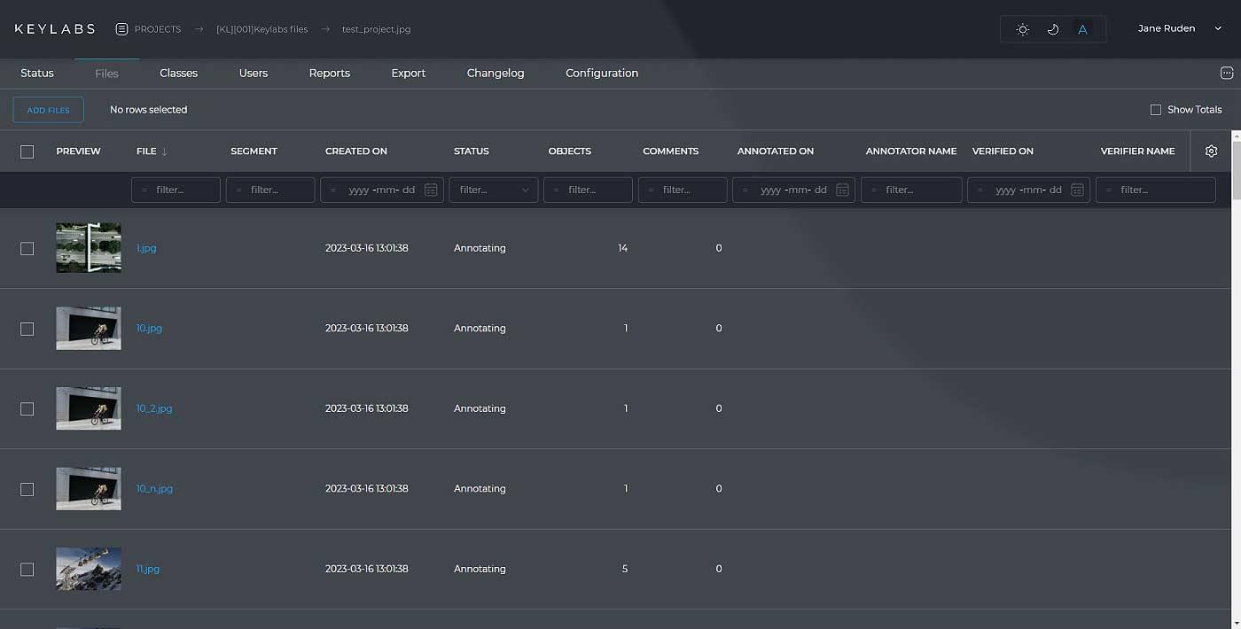Open the 10_2.jpg file link
Screen dimensions: 1241x629
[x=154, y=409]
